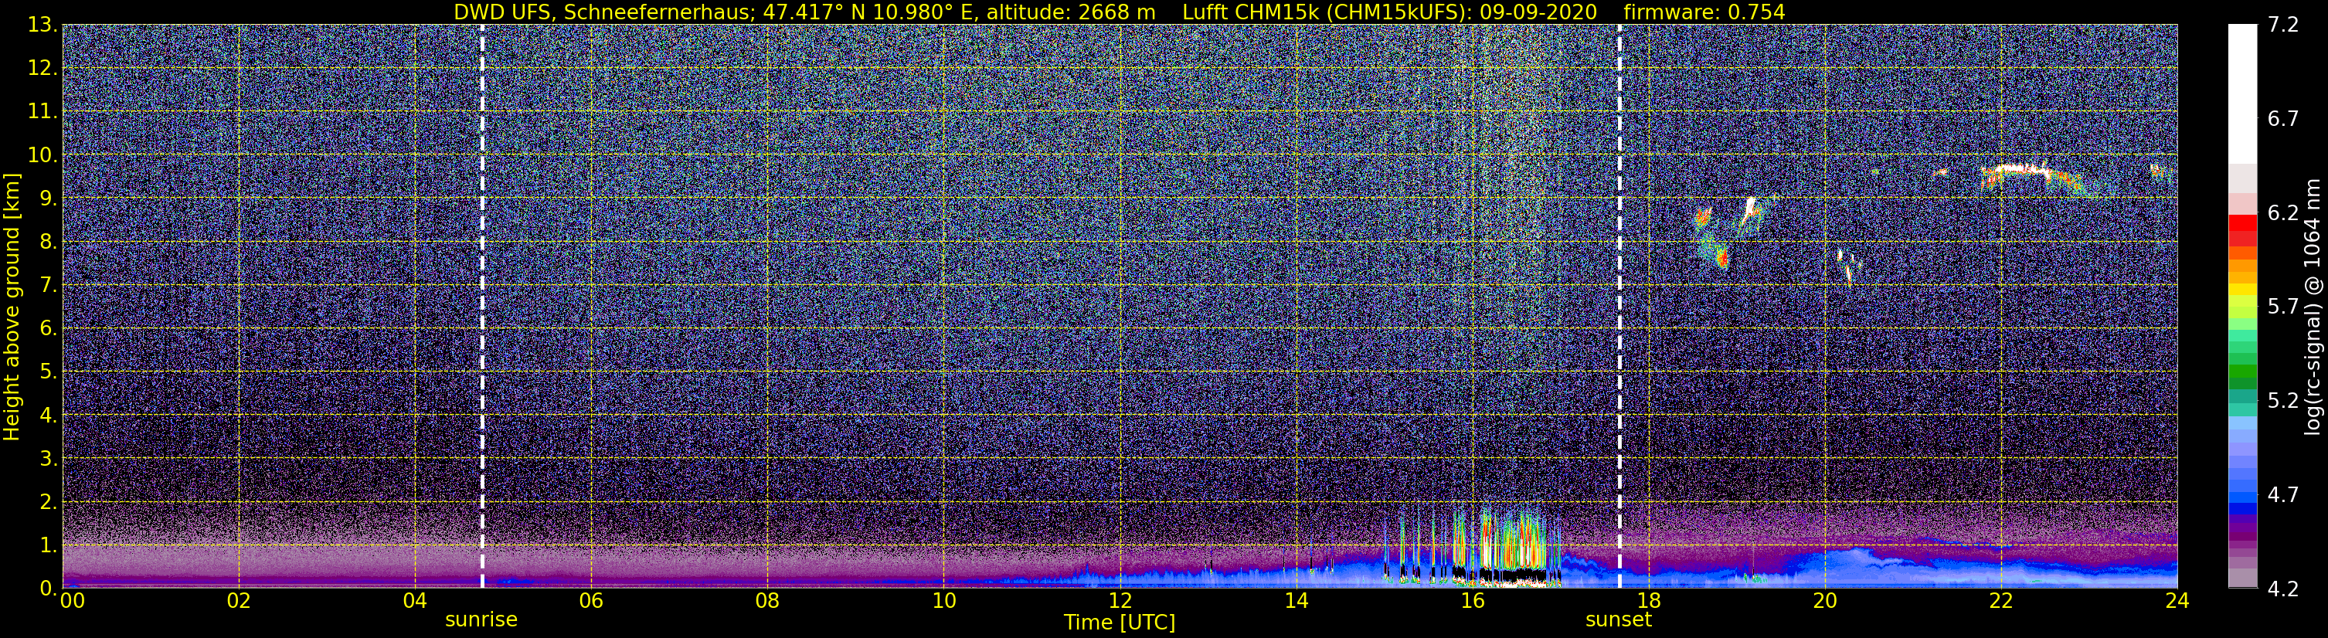Screen dimensions: 2328x638
Task: Click the x-axis tick label '00'
Action: click(x=71, y=601)
